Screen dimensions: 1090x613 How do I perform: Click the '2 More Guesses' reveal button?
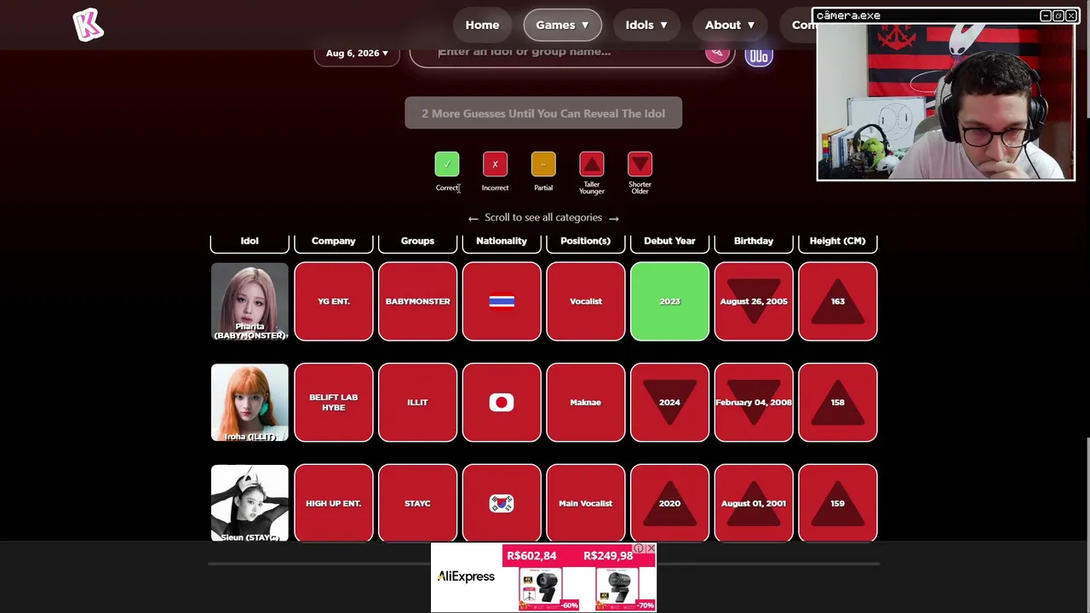tap(543, 113)
